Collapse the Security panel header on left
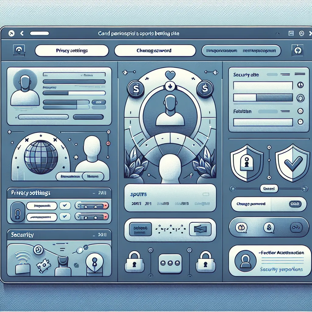 [x=93, y=235]
